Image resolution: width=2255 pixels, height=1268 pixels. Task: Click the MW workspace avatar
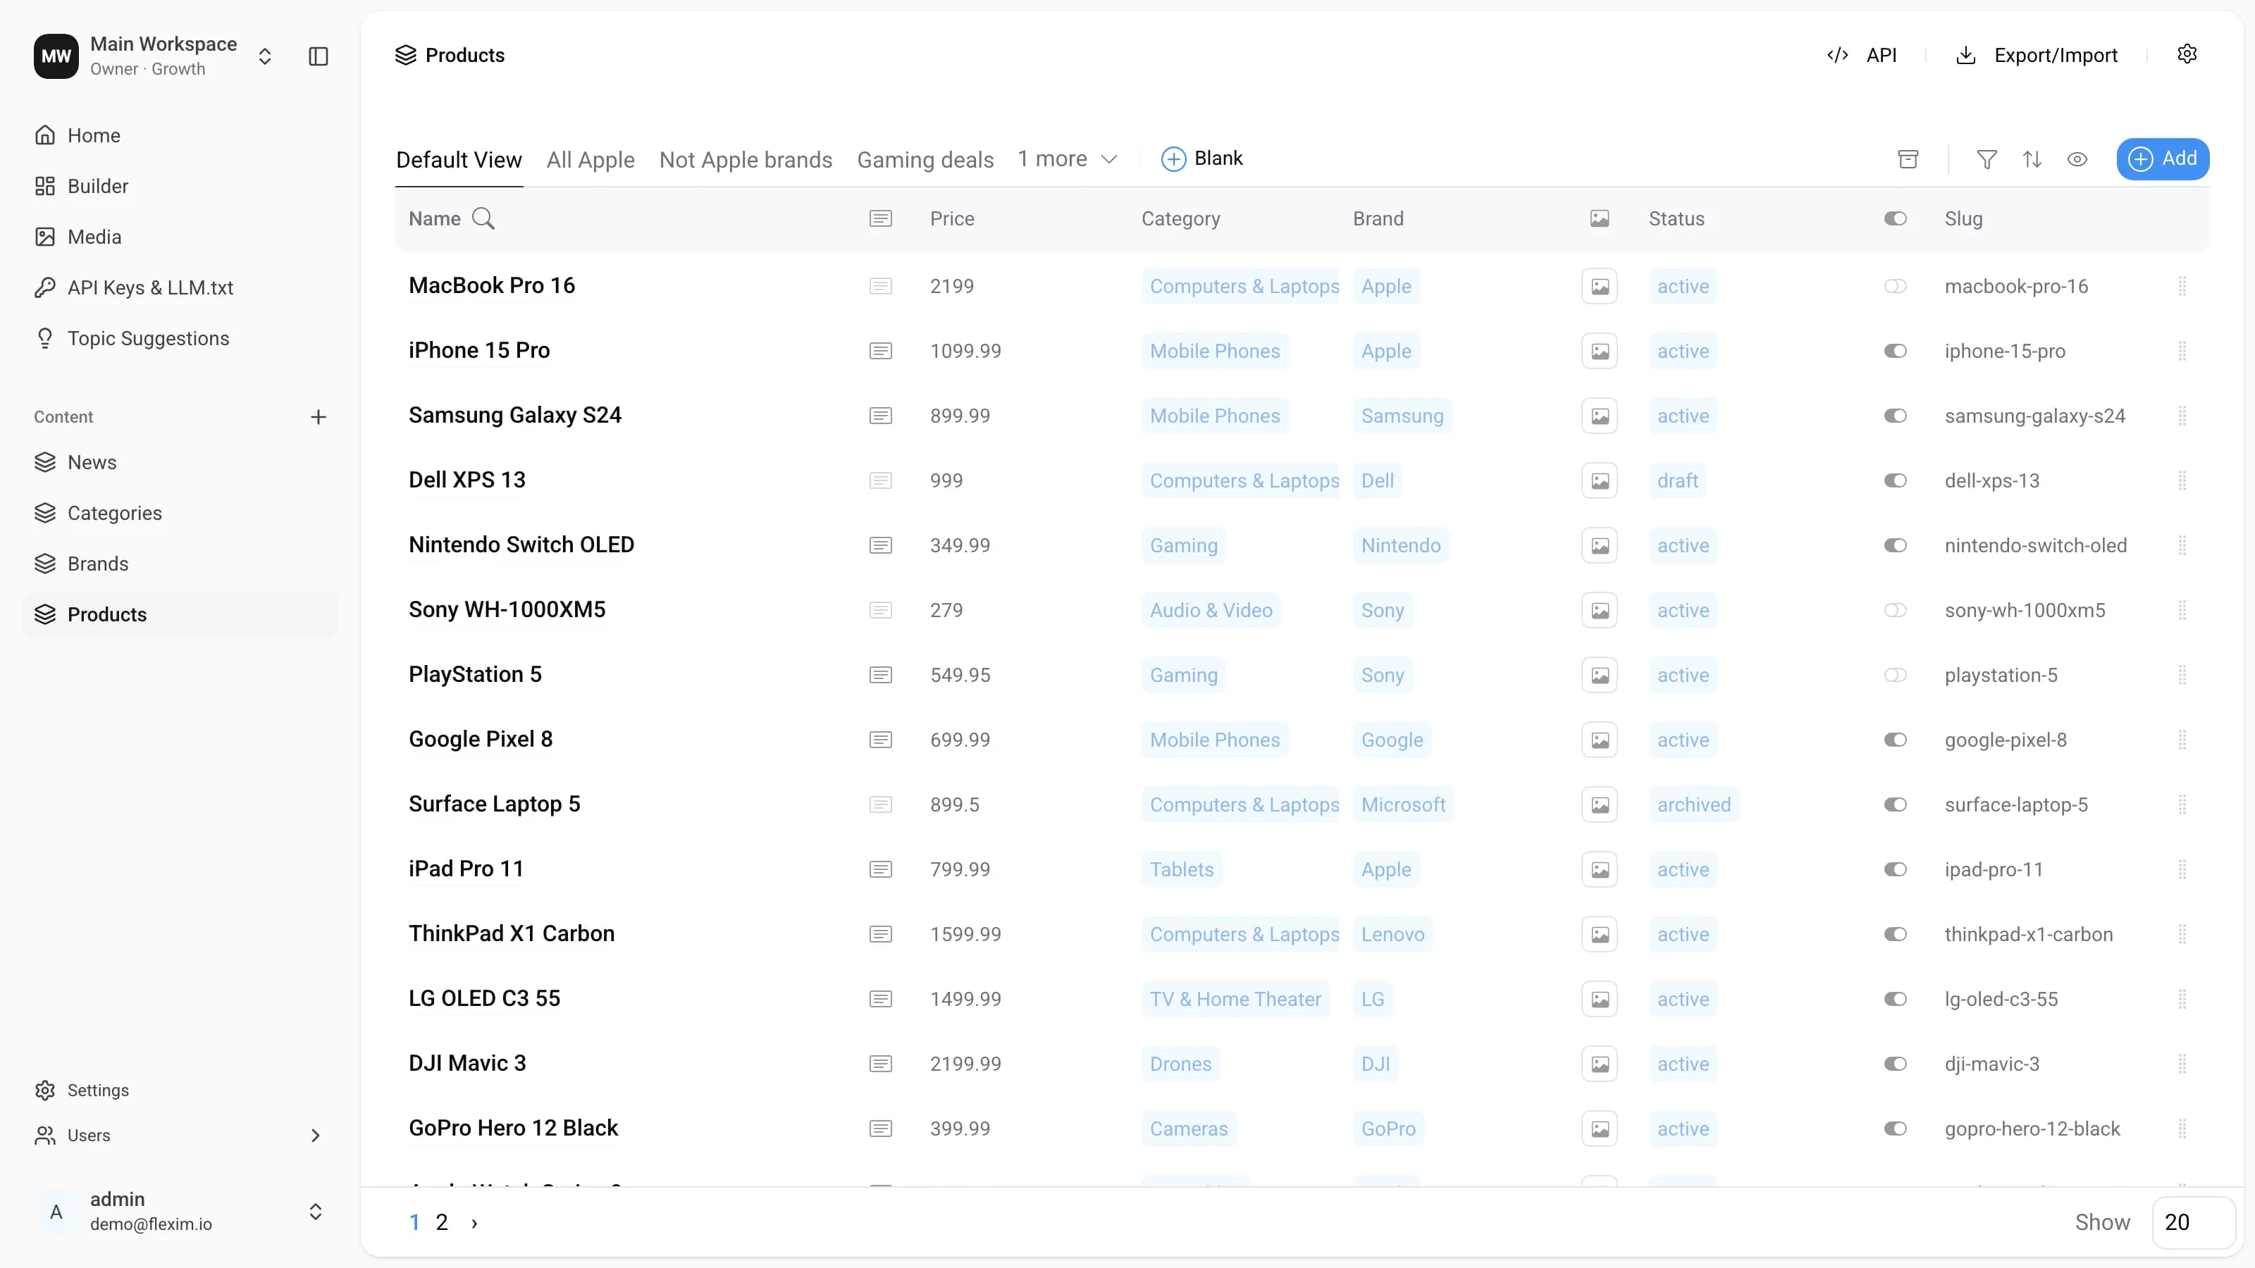coord(56,56)
